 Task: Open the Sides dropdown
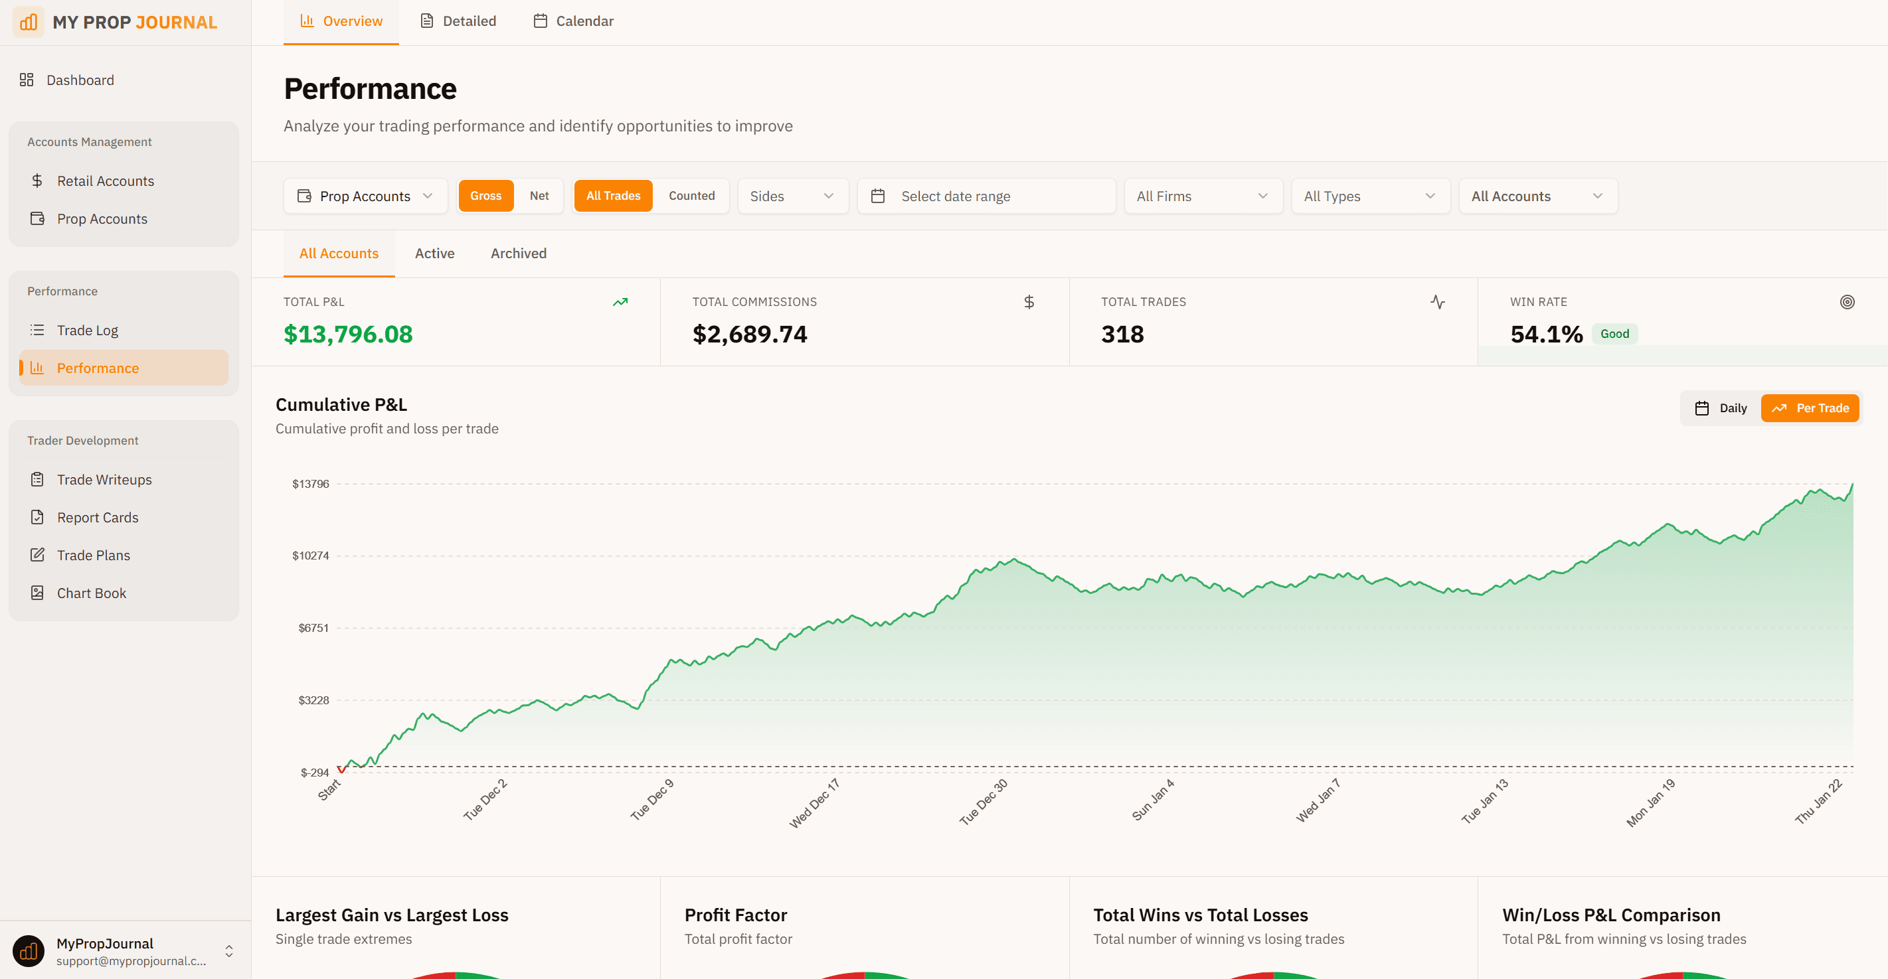coord(793,196)
